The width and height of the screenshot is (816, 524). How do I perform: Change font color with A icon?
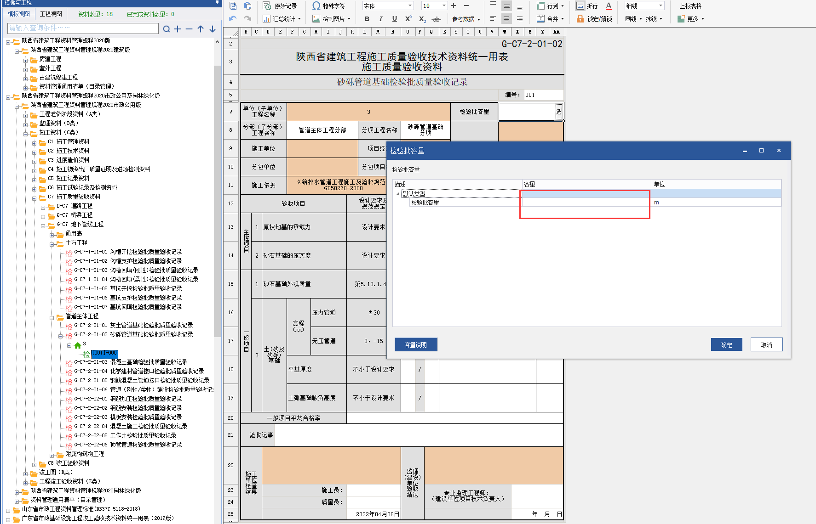(609, 6)
